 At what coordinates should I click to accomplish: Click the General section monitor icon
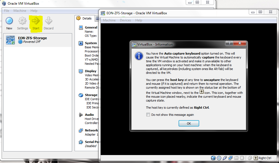81,27
